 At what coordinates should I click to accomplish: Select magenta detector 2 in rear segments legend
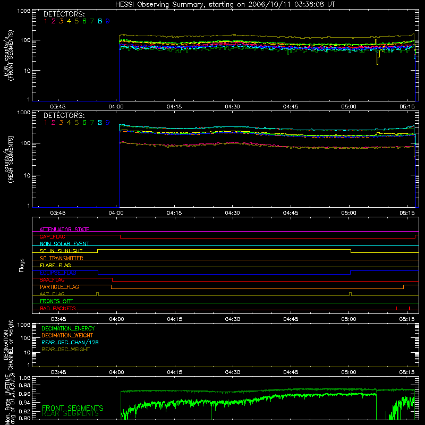tap(54, 123)
